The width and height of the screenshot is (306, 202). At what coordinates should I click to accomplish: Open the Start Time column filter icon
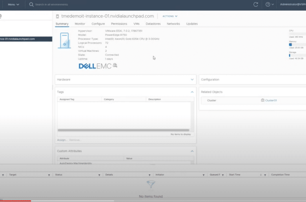pyautogui.click(x=265, y=175)
